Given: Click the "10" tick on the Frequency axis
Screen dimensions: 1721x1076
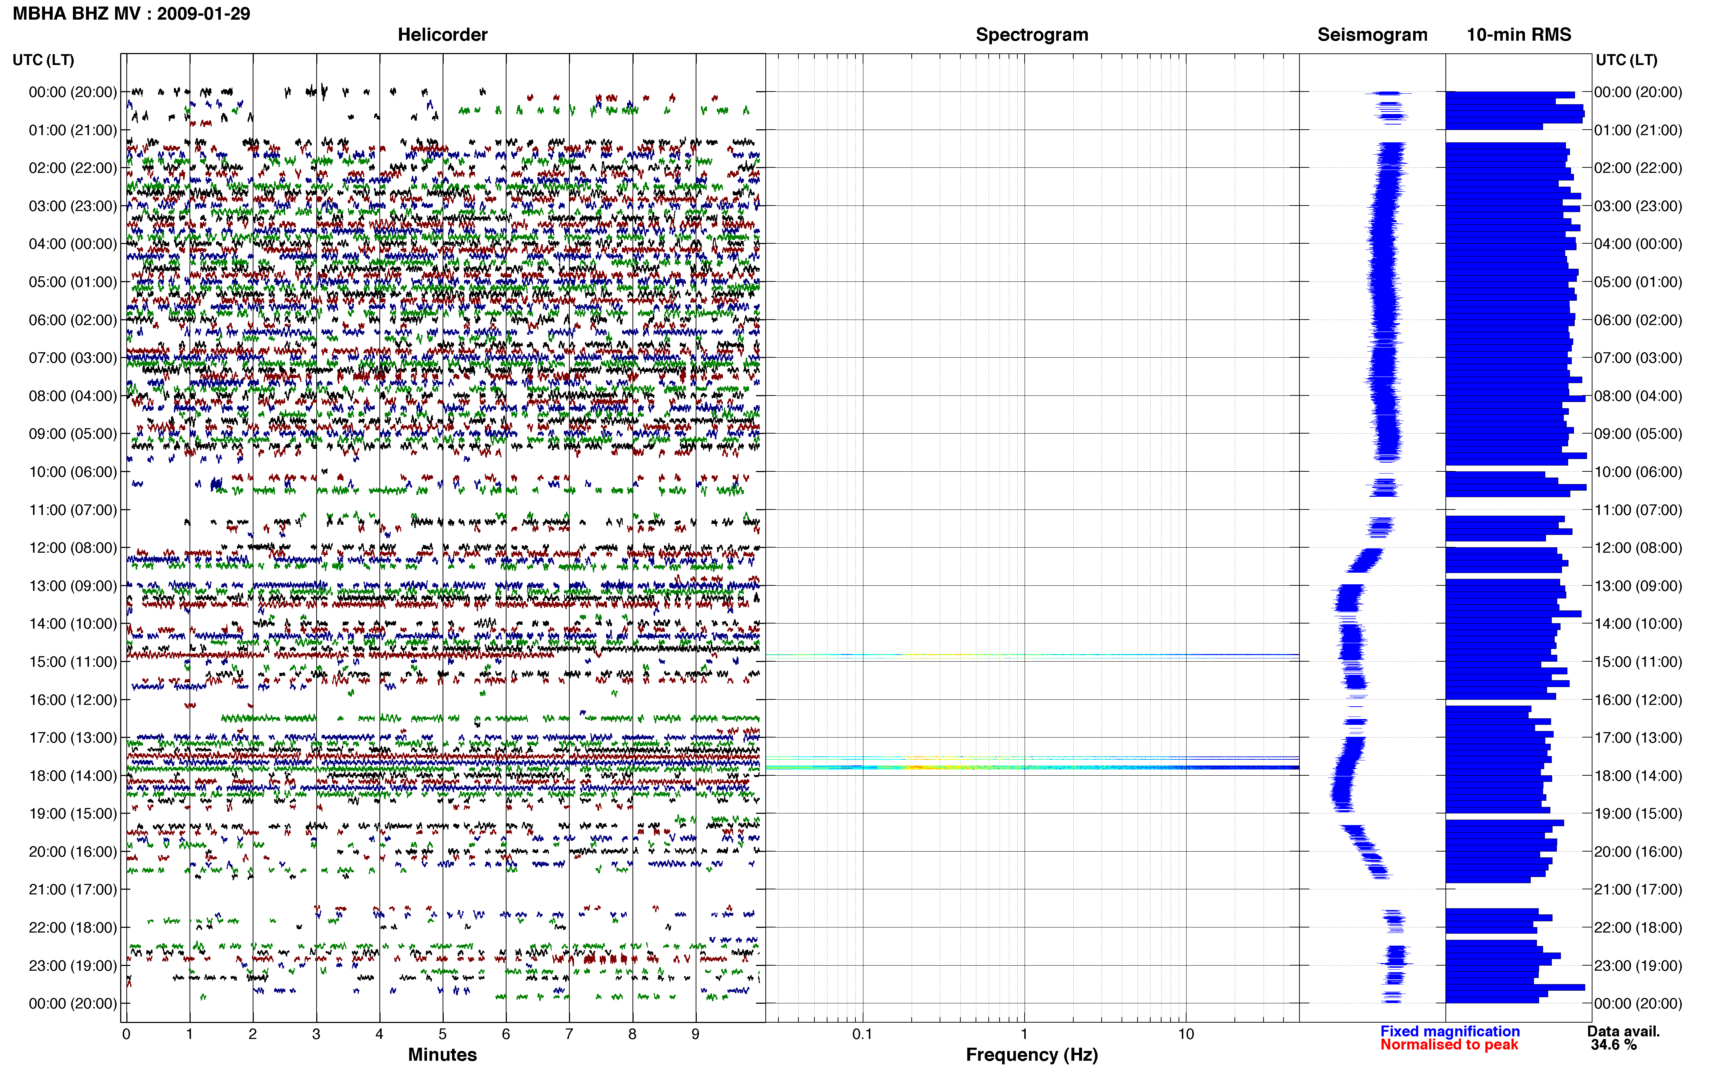Looking at the screenshot, I should 1185,1035.
